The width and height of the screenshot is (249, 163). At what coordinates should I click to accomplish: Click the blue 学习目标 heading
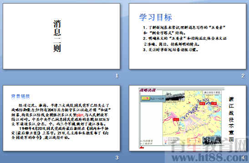click(x=156, y=17)
